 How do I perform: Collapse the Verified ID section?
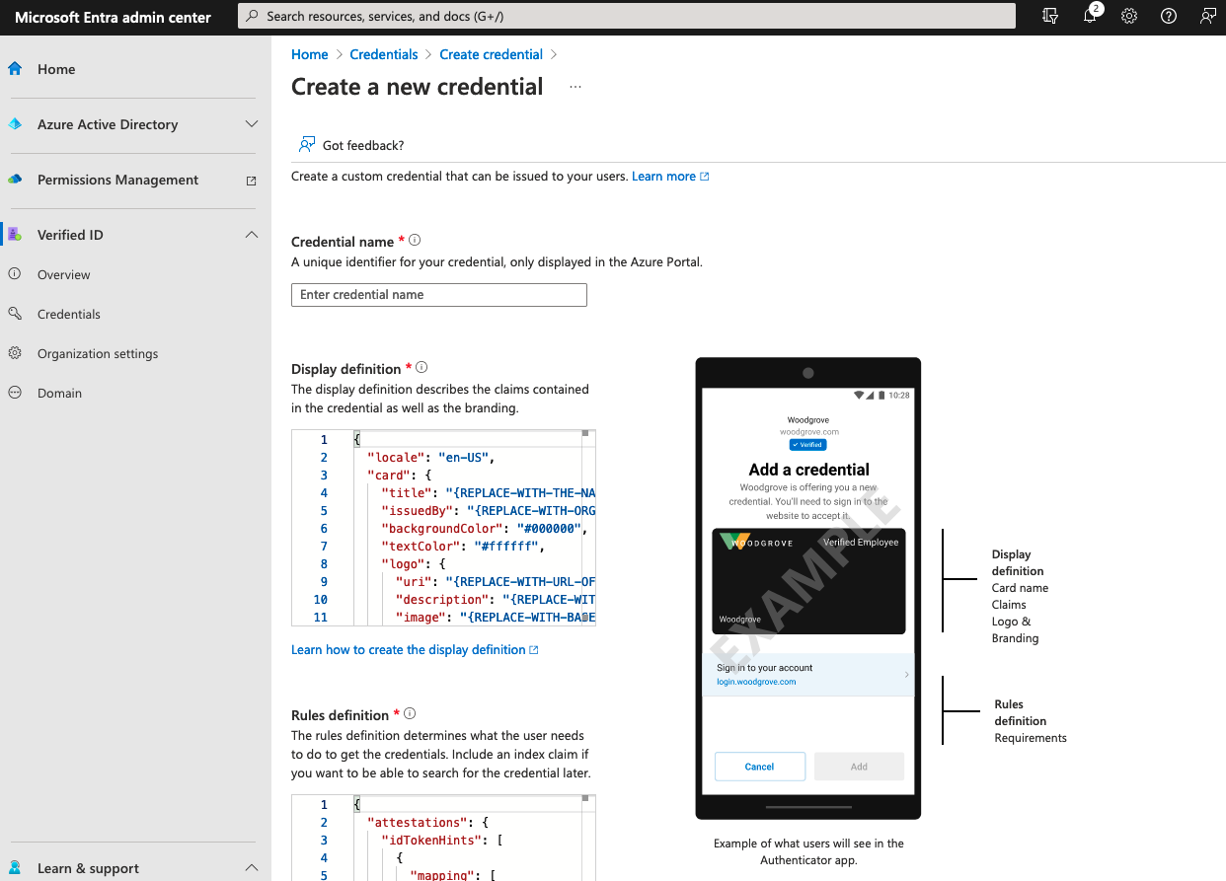tap(252, 235)
